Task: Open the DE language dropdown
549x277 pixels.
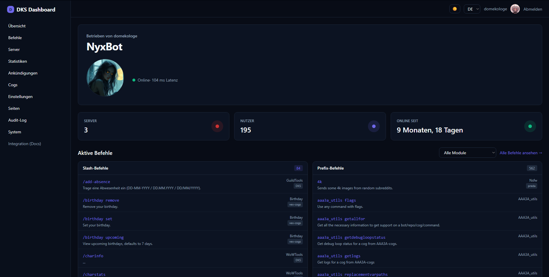Action: pos(472,9)
